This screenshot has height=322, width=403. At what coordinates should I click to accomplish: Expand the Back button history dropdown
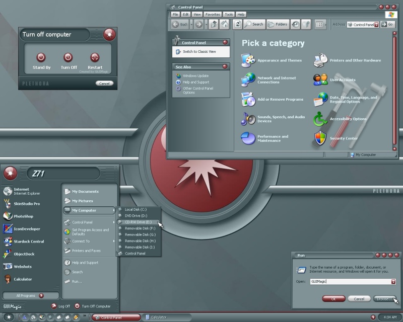click(x=191, y=24)
